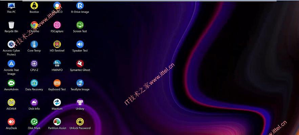Open Acronis Cyber Protect icon
The height and width of the screenshot is (135, 299).
(11, 44)
